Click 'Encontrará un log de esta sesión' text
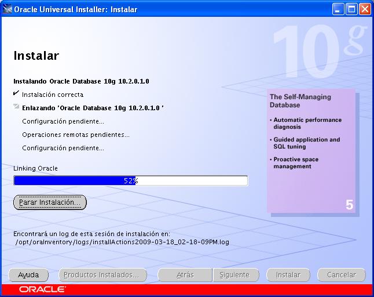 91,234
